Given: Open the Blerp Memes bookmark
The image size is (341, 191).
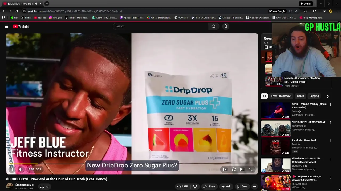Looking at the screenshot, I should (x=311, y=18).
